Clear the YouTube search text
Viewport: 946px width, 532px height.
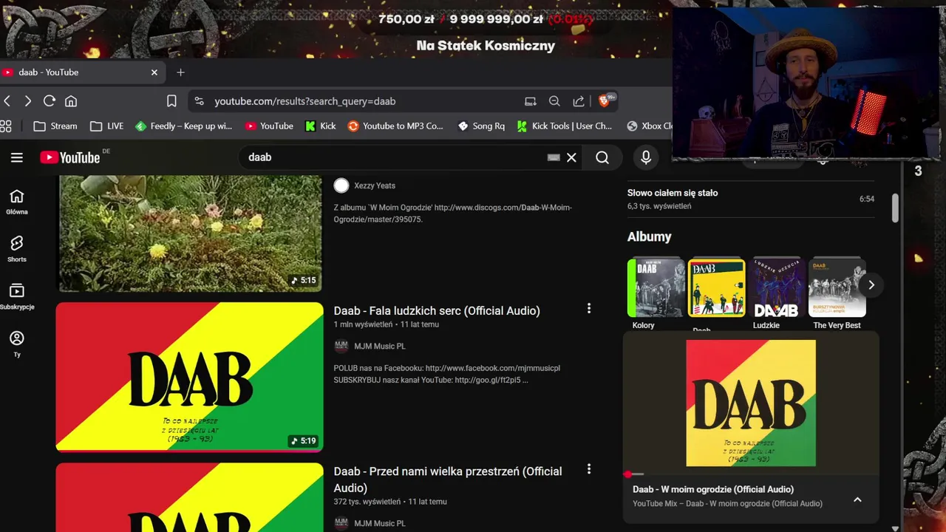(x=571, y=157)
